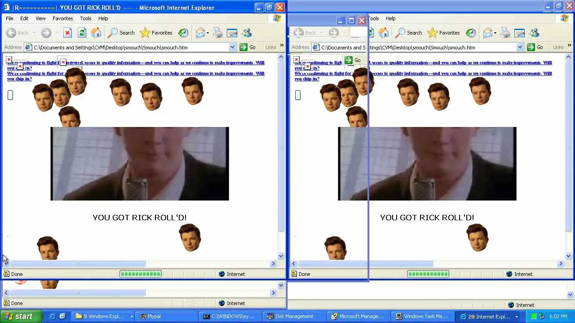Click the green Refresh icon in left window

pos(82,33)
